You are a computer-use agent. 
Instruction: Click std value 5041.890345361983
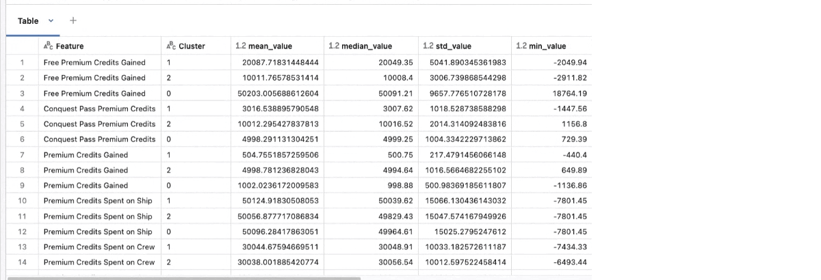tap(468, 62)
